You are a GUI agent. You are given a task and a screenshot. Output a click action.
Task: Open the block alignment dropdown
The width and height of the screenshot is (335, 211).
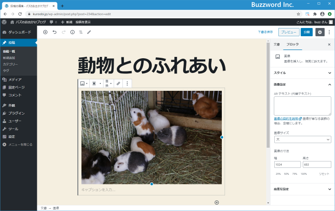[x=96, y=83]
